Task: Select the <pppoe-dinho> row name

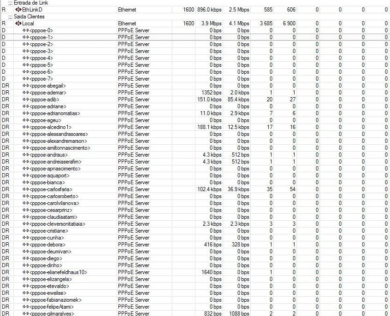Action: (46, 265)
